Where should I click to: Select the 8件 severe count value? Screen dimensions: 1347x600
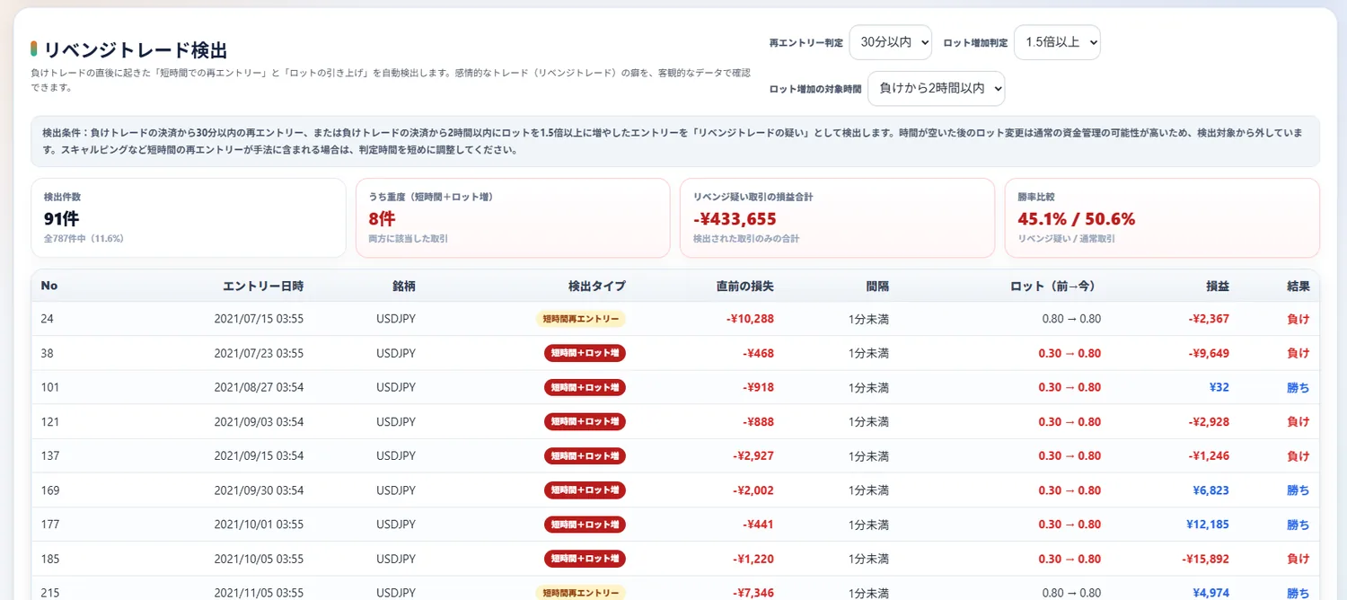point(382,218)
